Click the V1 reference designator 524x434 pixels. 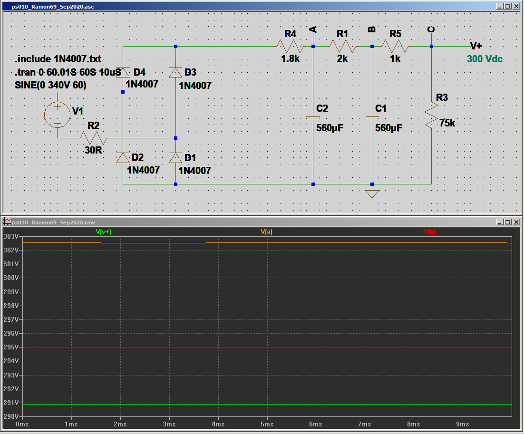[x=78, y=111]
